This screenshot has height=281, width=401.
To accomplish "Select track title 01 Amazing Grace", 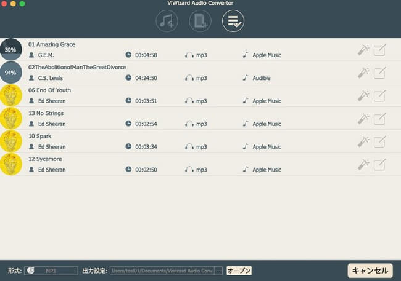I will (52, 44).
